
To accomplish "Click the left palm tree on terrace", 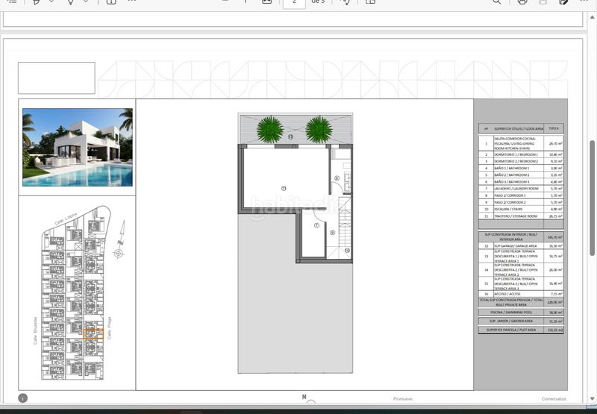I will click(270, 130).
